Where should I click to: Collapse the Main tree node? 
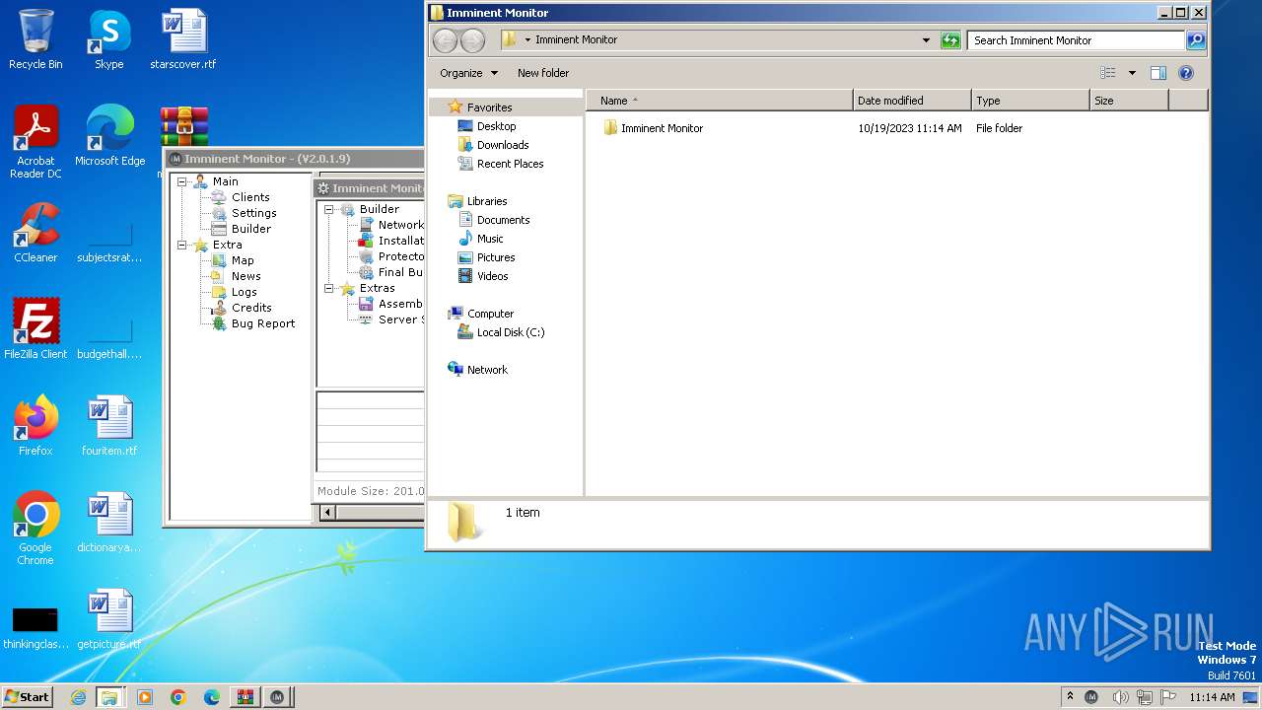click(x=182, y=181)
